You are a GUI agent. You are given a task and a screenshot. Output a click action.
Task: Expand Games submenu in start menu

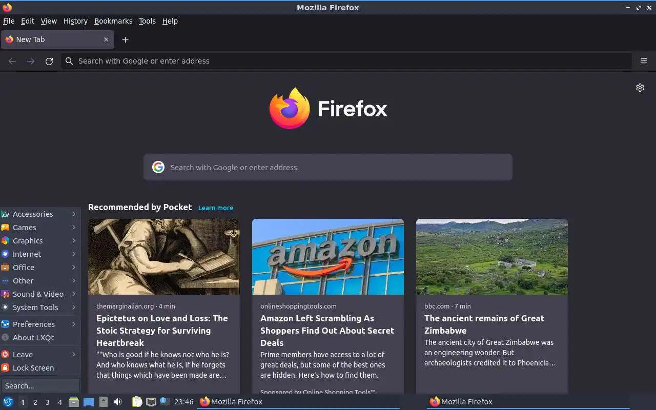coord(40,228)
